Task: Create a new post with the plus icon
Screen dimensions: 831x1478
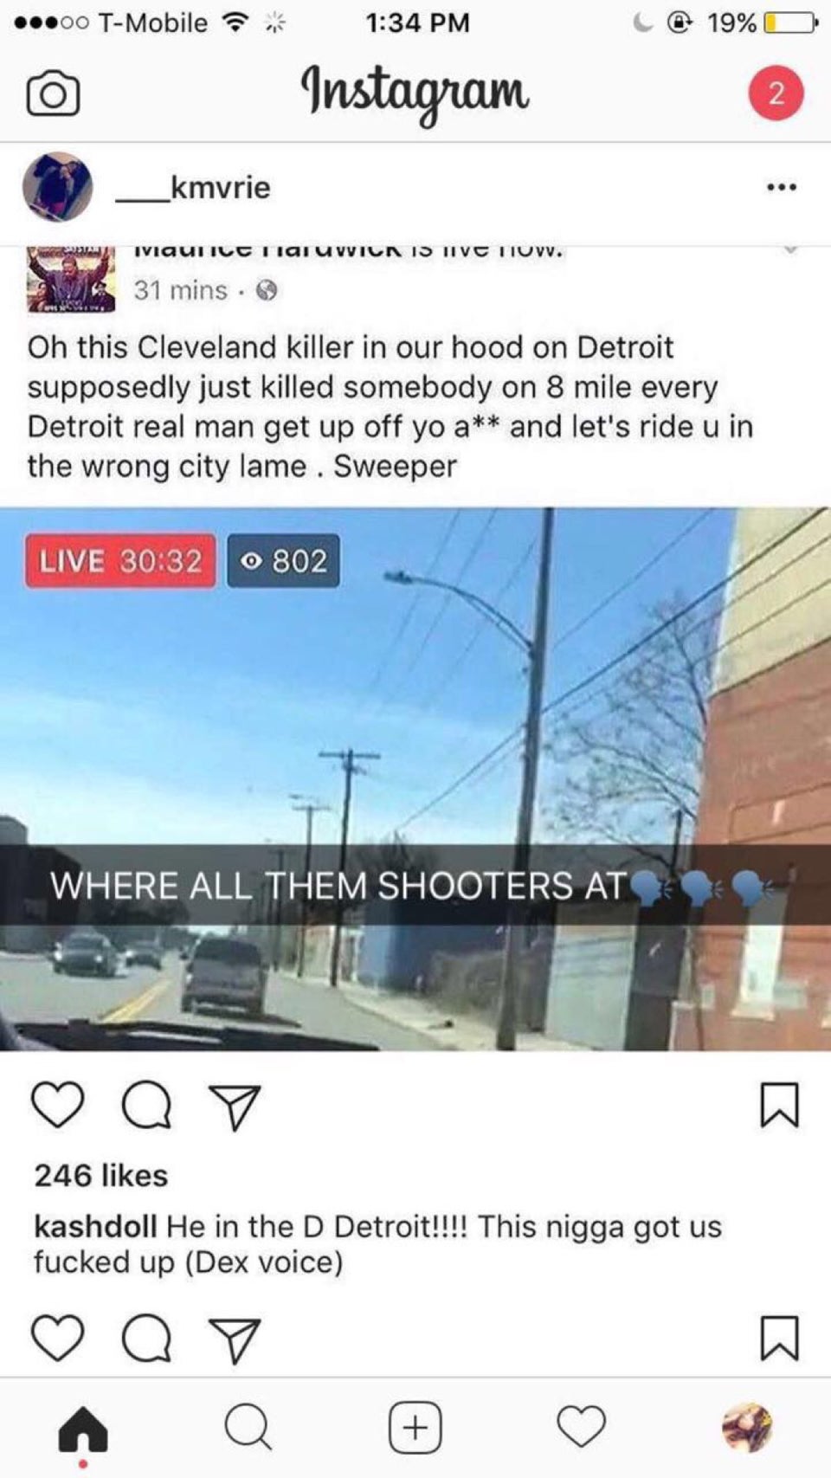Action: coord(415,1426)
